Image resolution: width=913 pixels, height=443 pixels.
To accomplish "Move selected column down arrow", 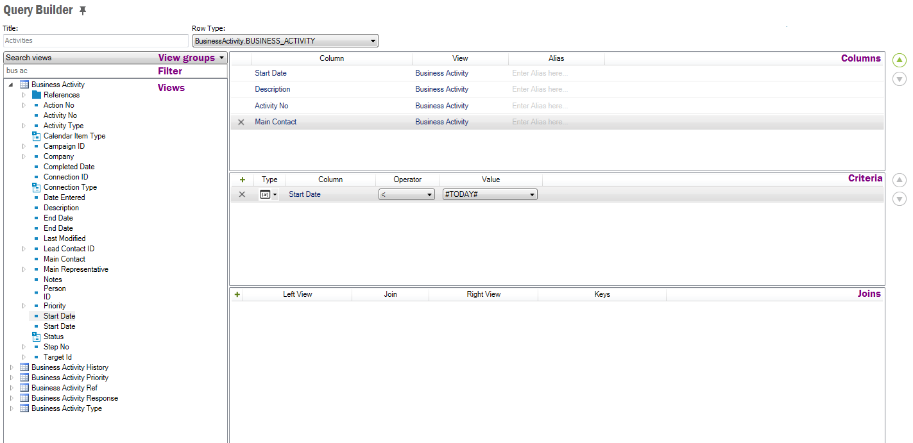I will (x=900, y=79).
